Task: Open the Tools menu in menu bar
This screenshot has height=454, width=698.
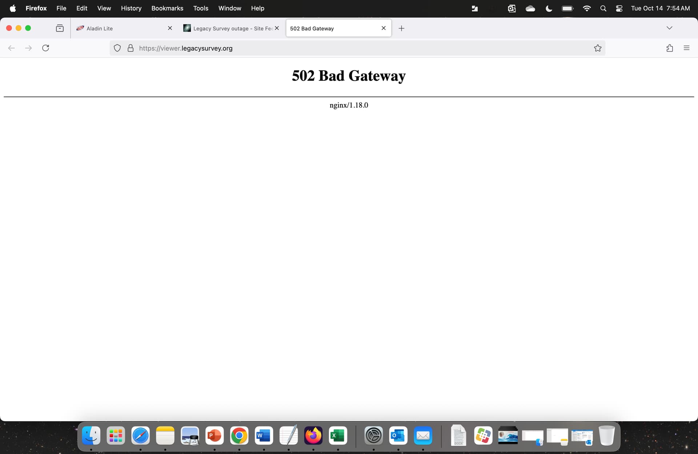Action: click(201, 8)
